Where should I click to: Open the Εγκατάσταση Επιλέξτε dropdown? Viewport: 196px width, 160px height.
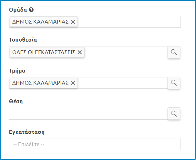[x=95, y=144]
